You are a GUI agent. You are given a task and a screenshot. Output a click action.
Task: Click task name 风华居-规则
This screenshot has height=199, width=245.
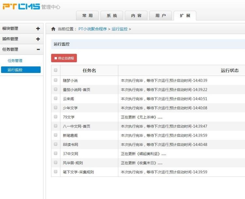(73, 163)
